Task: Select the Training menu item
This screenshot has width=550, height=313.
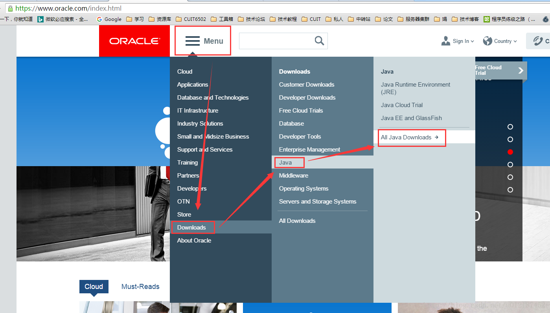Action: point(188,163)
